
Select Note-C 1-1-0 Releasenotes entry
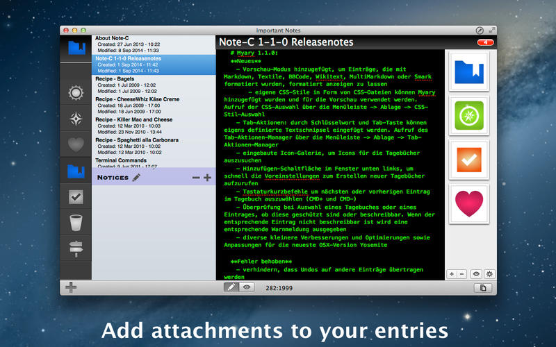click(154, 65)
